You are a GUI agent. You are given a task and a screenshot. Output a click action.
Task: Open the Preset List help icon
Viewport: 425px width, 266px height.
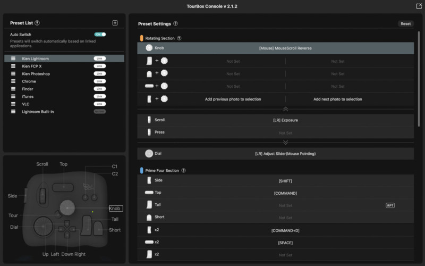point(37,23)
